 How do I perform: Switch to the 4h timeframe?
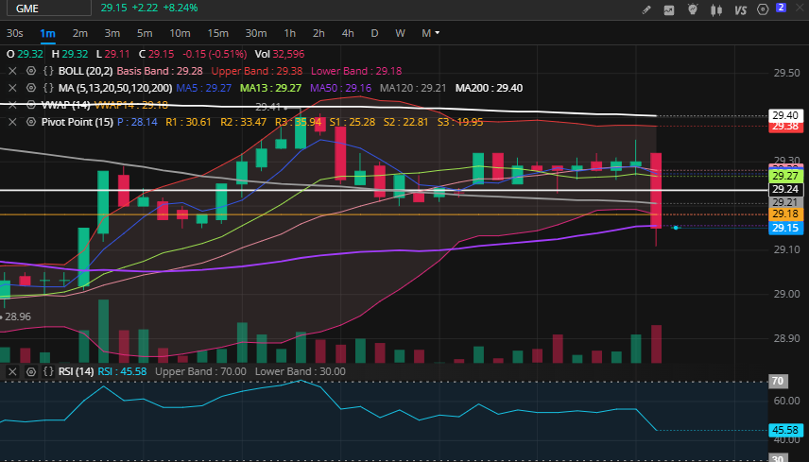click(348, 33)
